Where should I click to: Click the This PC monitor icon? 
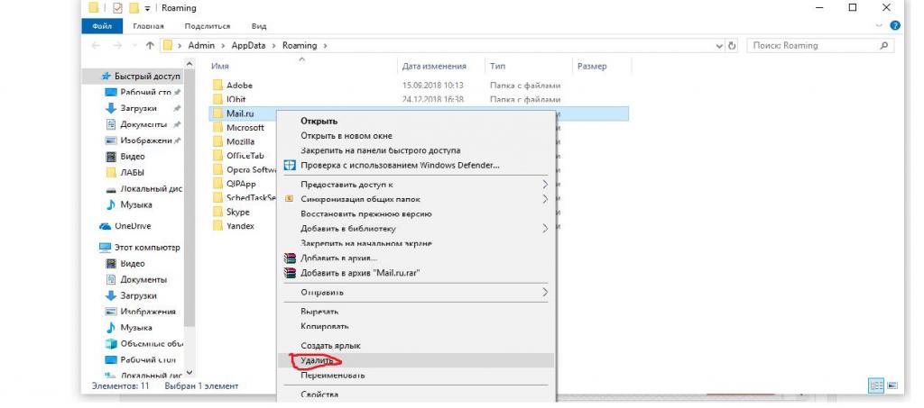pos(106,248)
